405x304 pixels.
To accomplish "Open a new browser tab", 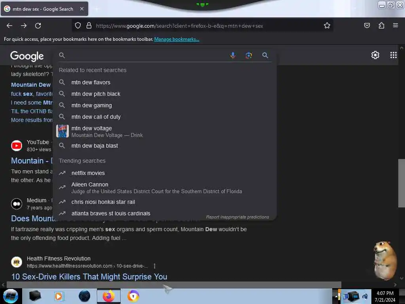I will click(97, 9).
